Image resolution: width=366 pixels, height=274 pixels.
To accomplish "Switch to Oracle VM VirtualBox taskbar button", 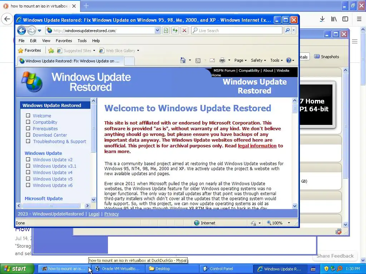I will pos(119,269).
